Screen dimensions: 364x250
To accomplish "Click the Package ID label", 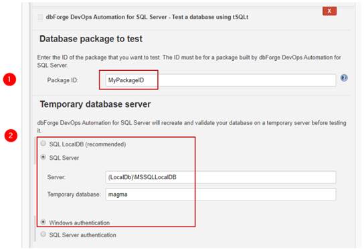I will tap(62, 80).
